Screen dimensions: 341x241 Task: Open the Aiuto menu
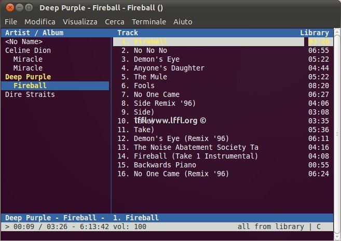point(183,22)
